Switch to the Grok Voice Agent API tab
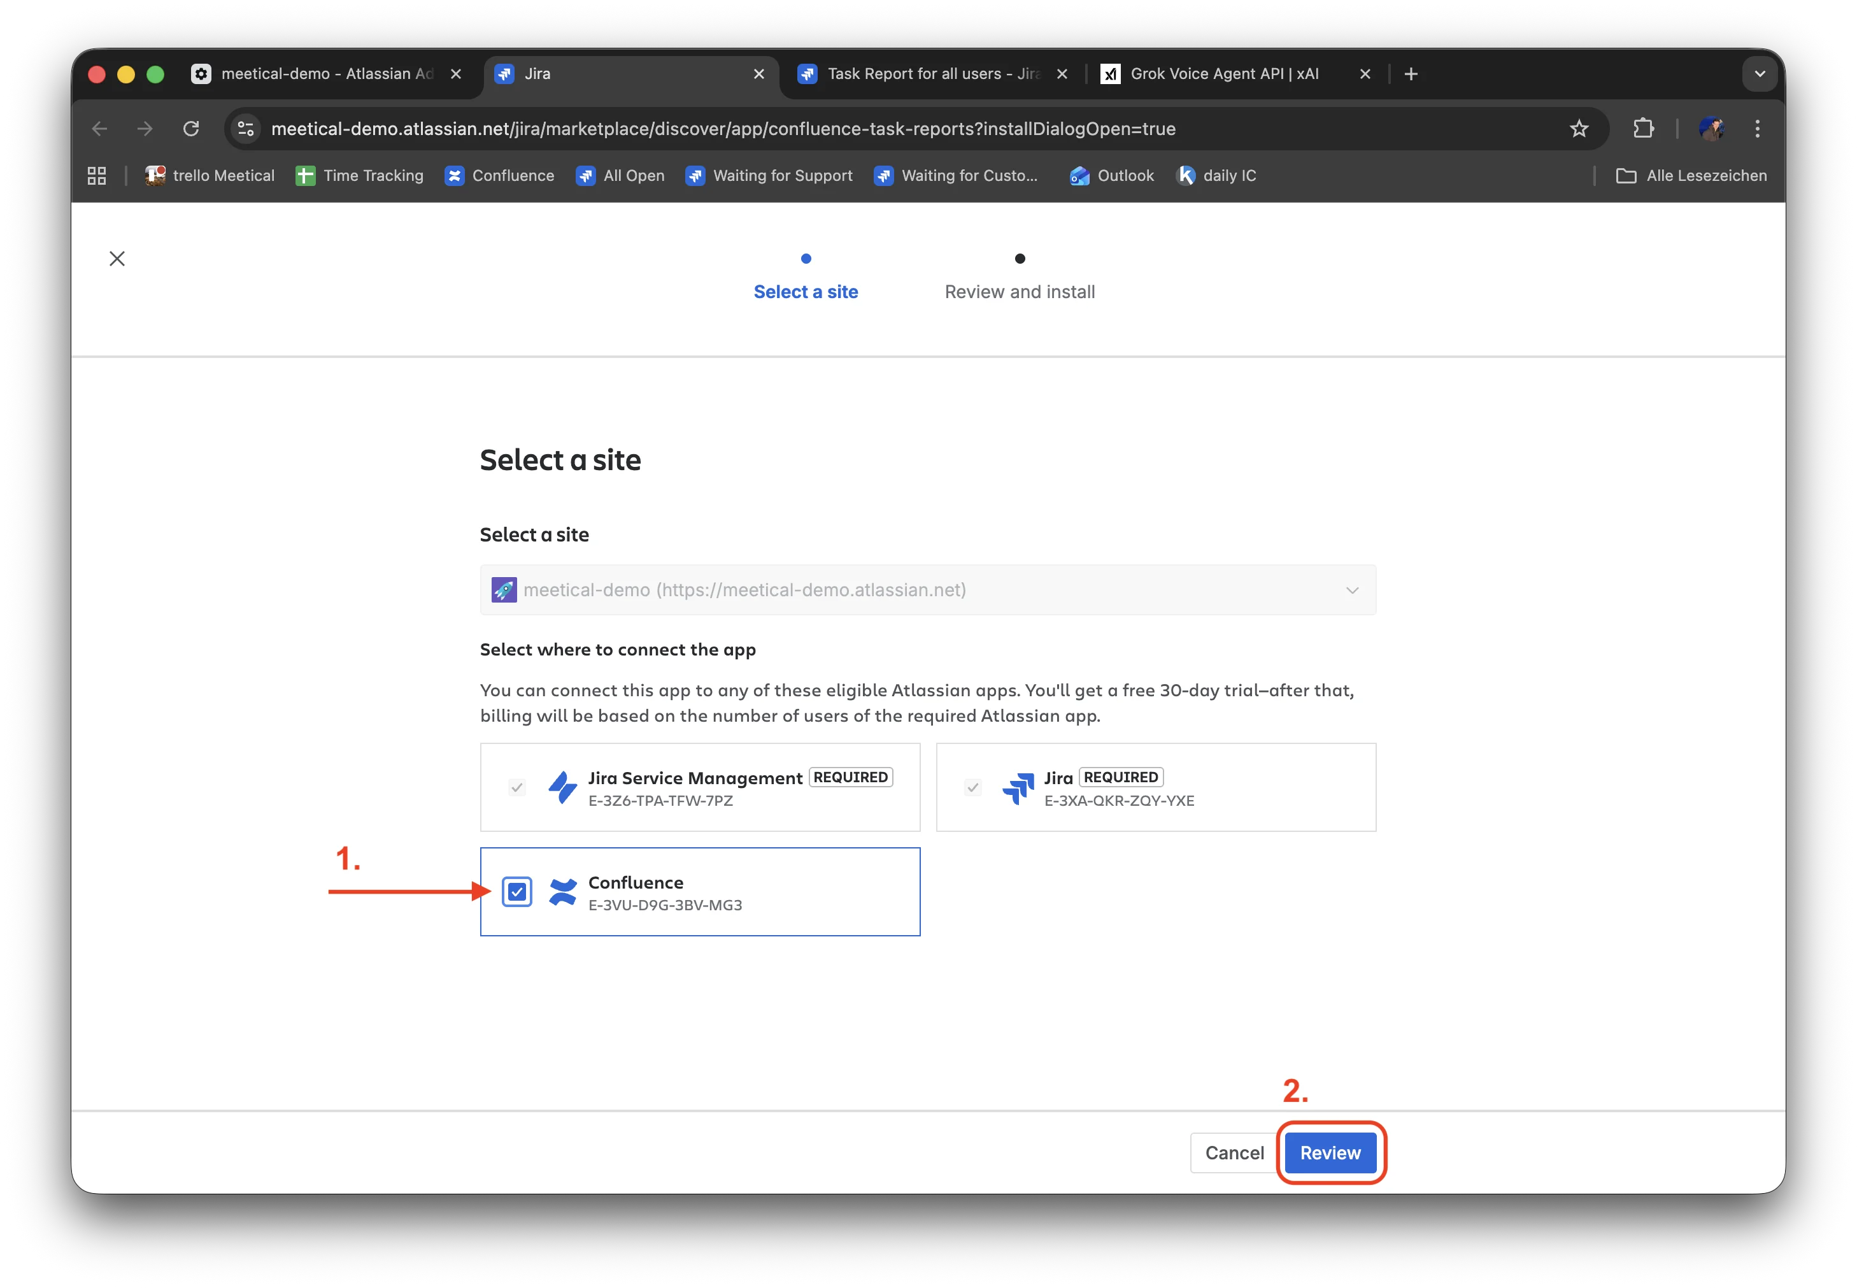This screenshot has width=1857, height=1288. click(1236, 75)
